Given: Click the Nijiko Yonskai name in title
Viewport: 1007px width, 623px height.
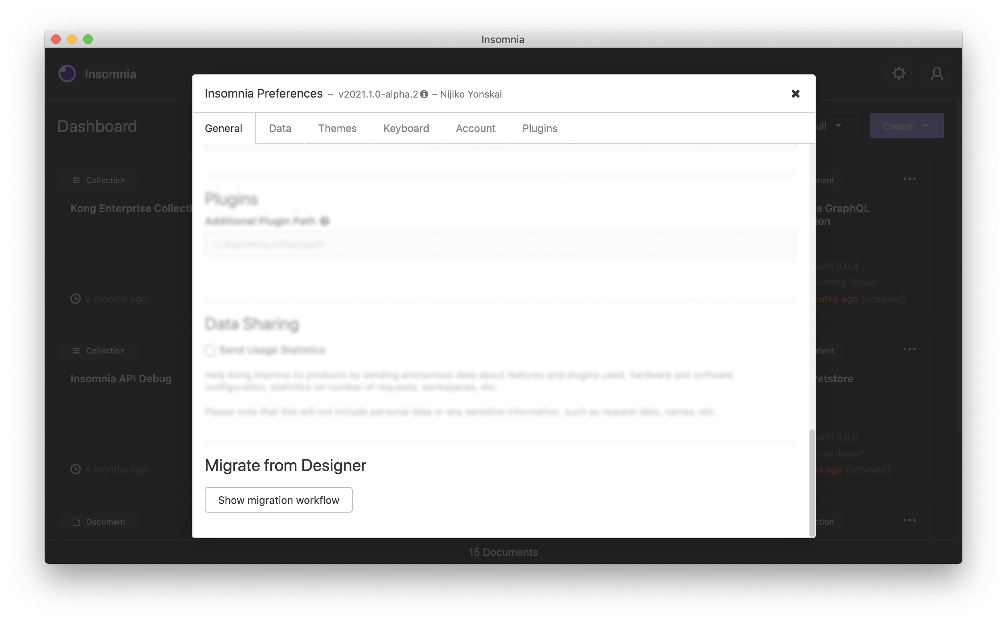Looking at the screenshot, I should (x=471, y=94).
